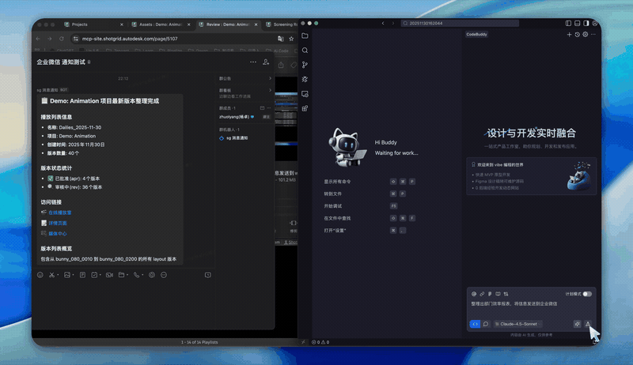
Task: Click the document icon in WeCom toolbar
Action: coord(83,275)
